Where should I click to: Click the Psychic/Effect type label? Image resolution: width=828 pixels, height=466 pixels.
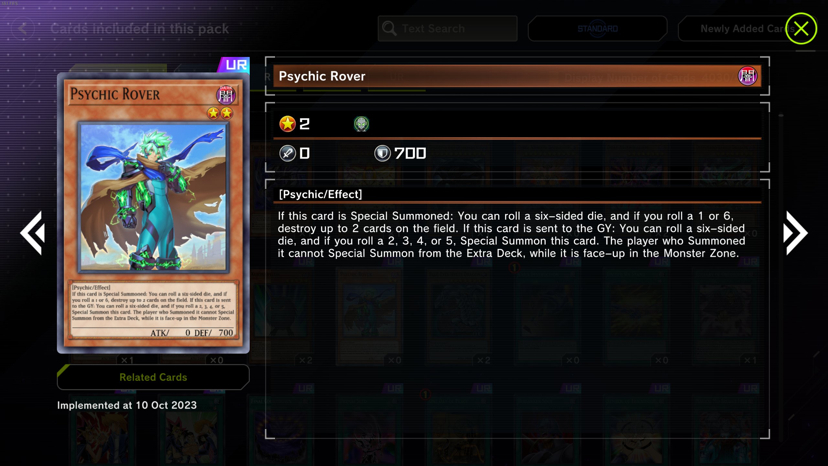(x=321, y=194)
